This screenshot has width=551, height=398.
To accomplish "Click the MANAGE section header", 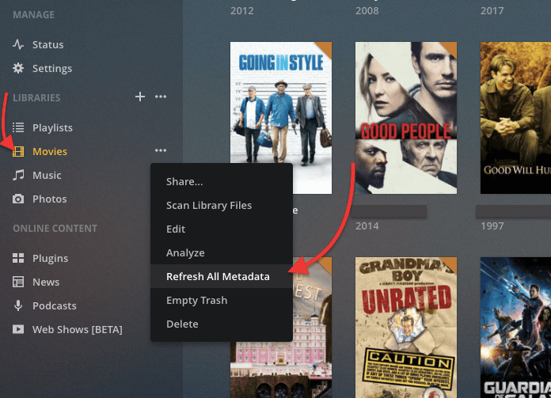I will (x=34, y=15).
